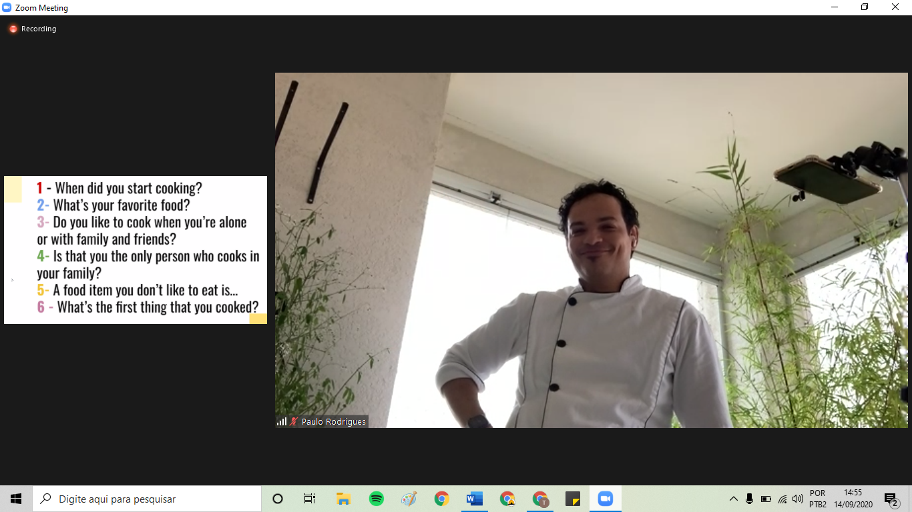Click the small arrow at slide's left edge
This screenshot has width=912, height=512.
12,280
